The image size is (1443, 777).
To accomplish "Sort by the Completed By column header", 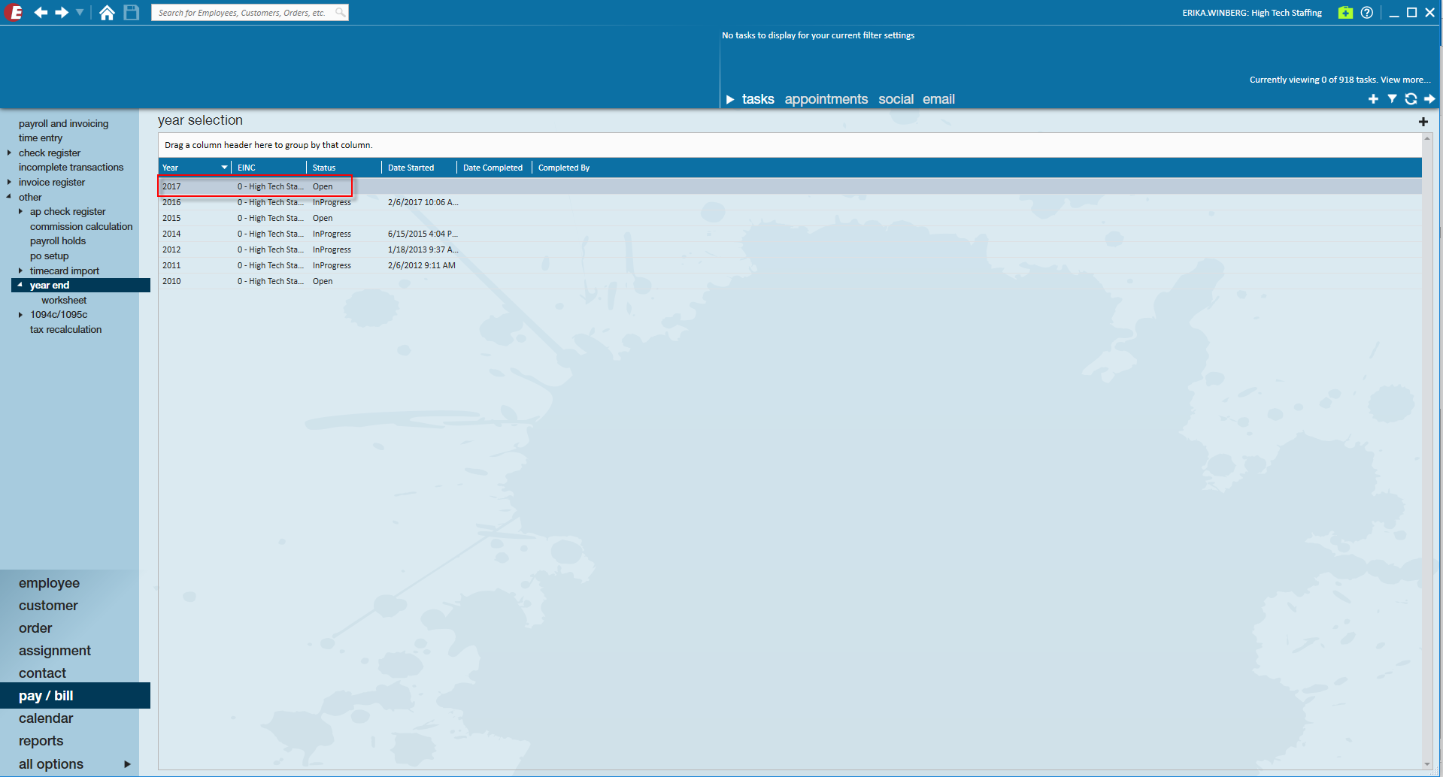I will (x=564, y=168).
